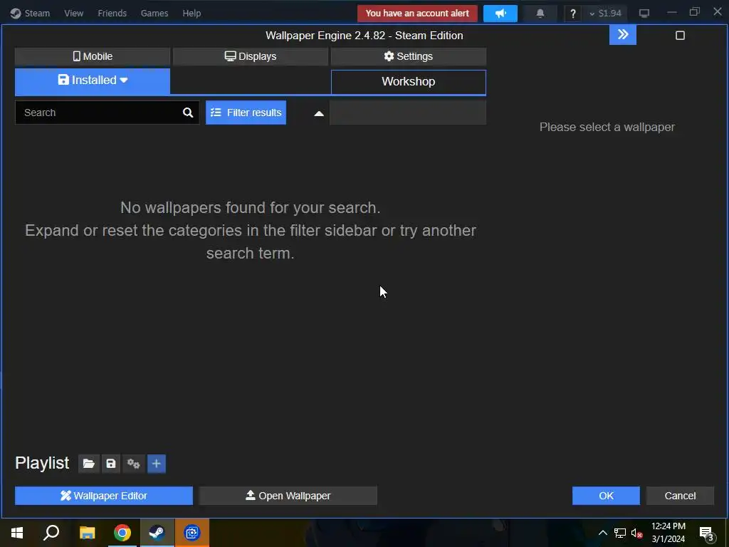Open Google Chrome from taskbar
The height and width of the screenshot is (547, 729).
click(122, 533)
